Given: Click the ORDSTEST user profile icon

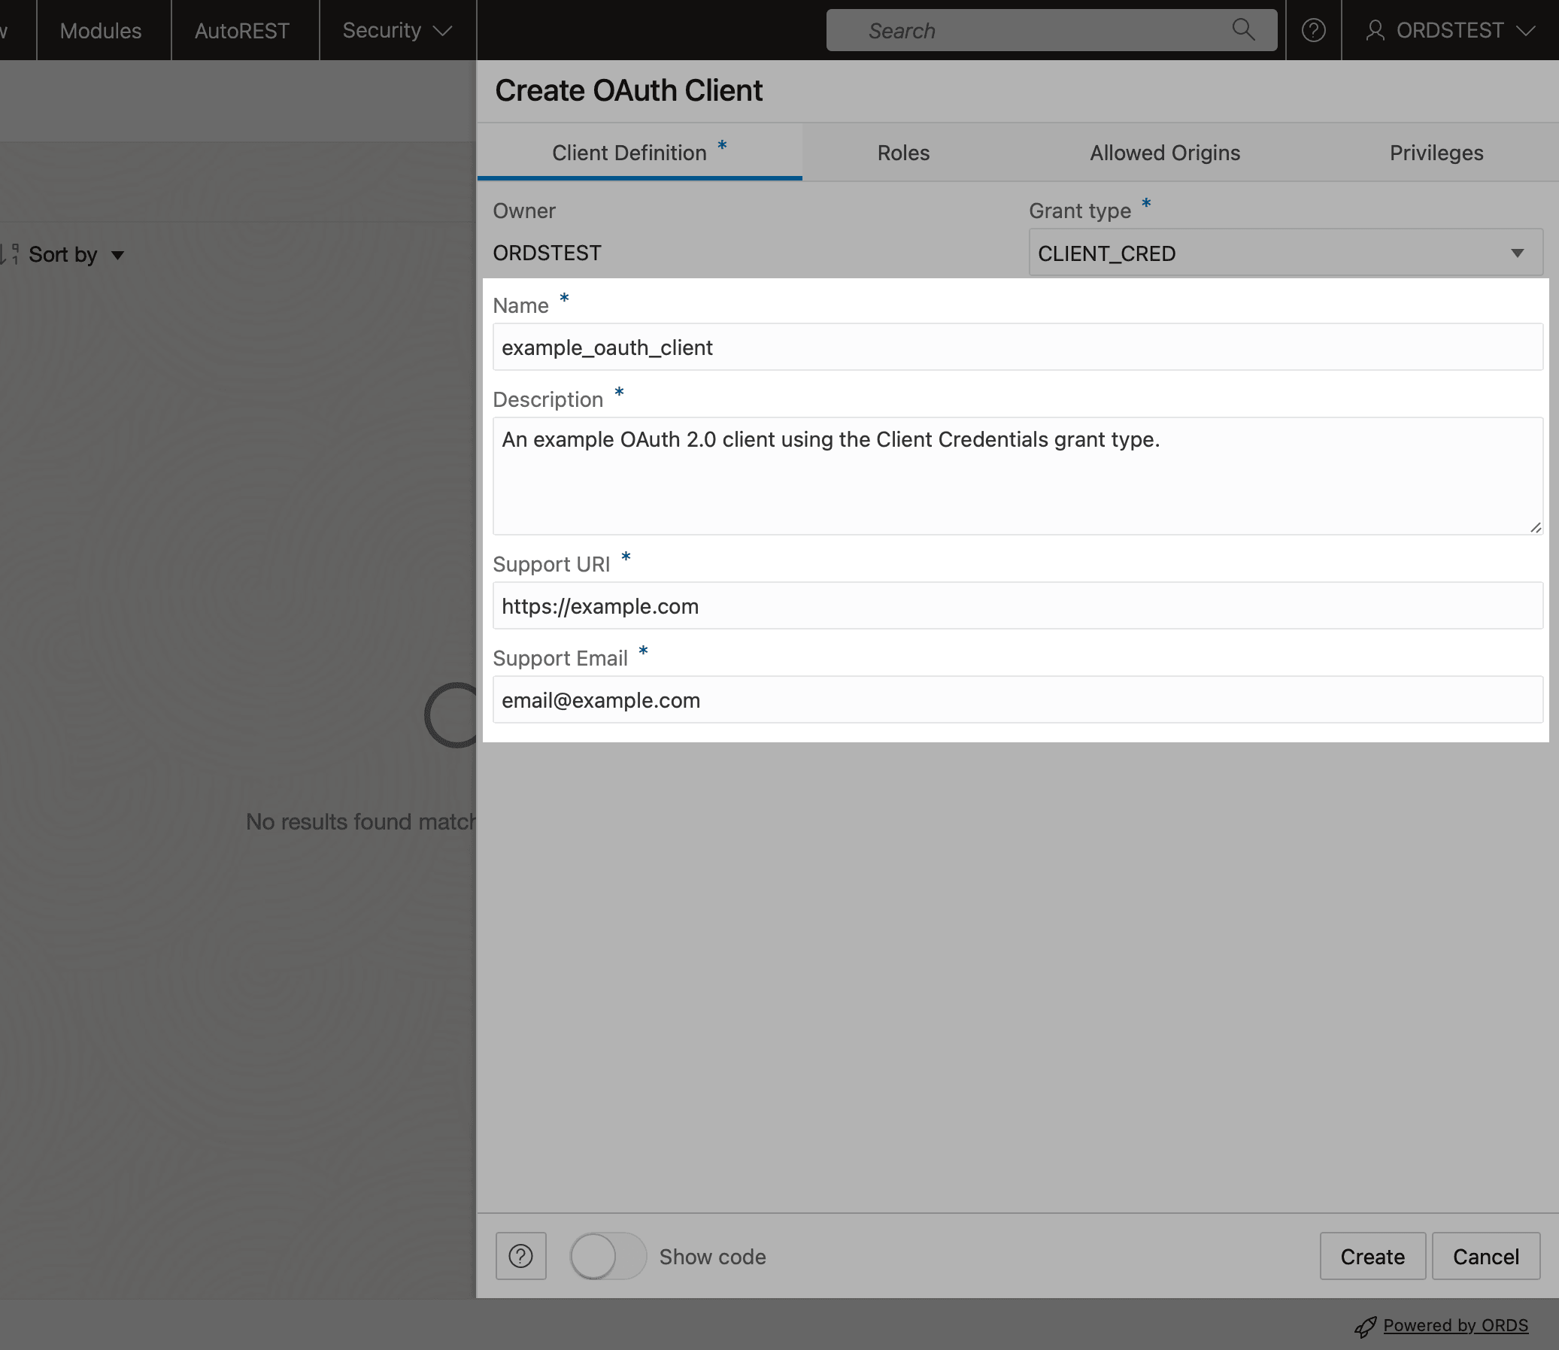Looking at the screenshot, I should pos(1375,30).
